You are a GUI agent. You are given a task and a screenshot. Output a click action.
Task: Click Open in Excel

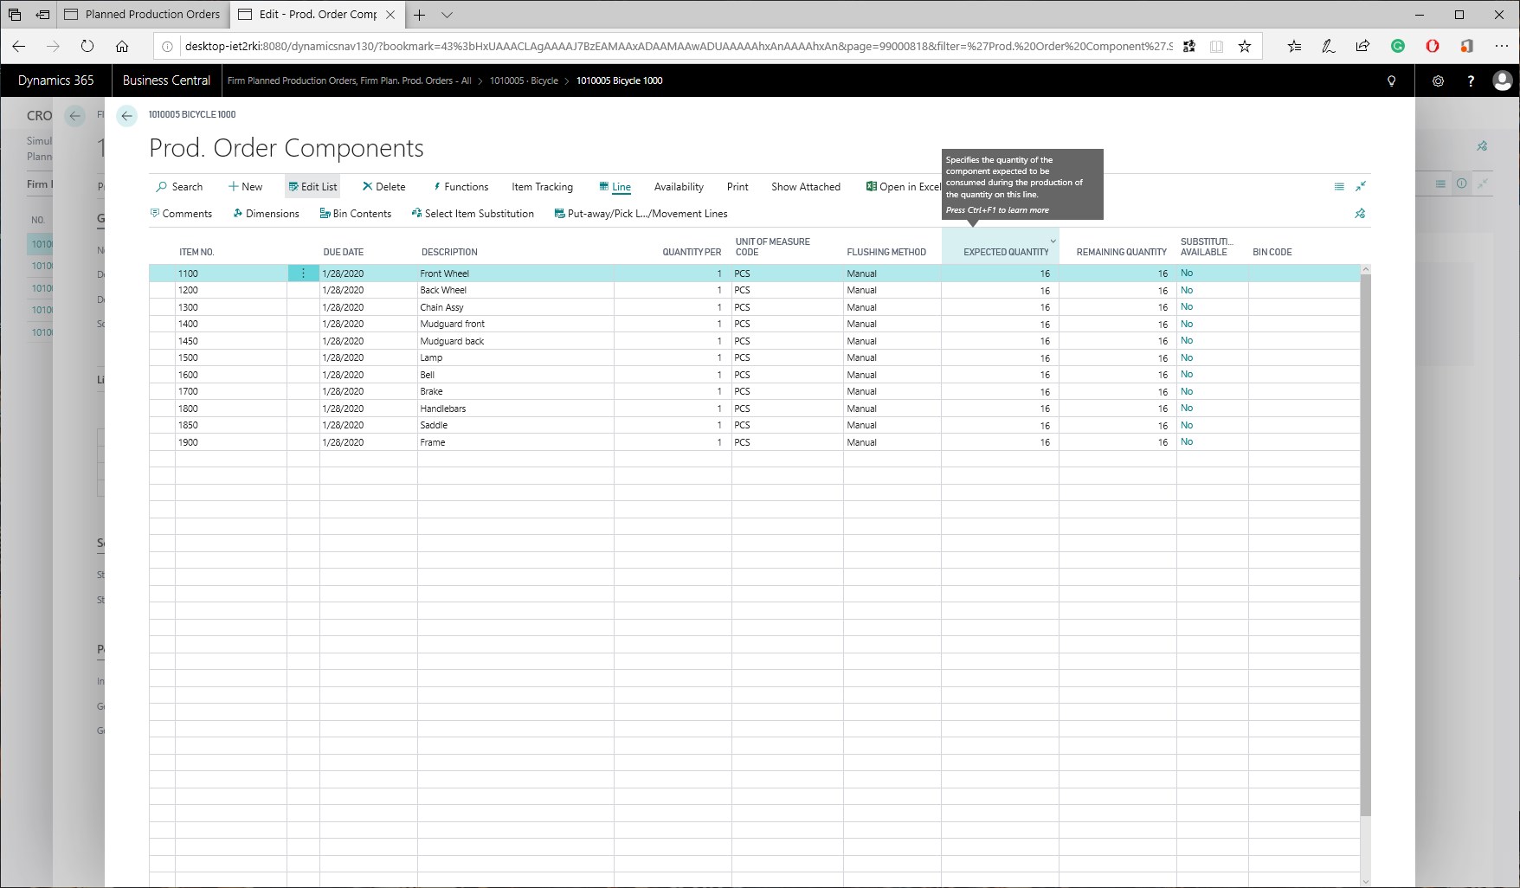tap(903, 187)
